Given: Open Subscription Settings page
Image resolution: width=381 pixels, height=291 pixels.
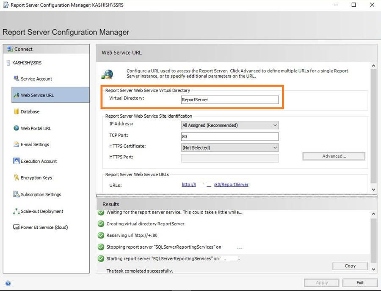Looking at the screenshot, I should point(41,194).
